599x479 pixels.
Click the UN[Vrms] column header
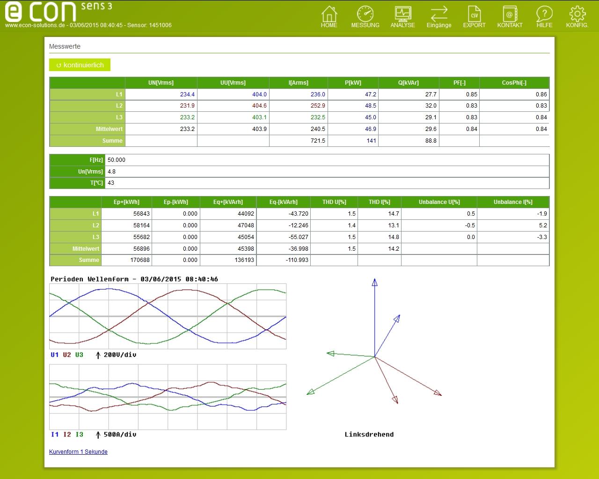click(x=161, y=82)
